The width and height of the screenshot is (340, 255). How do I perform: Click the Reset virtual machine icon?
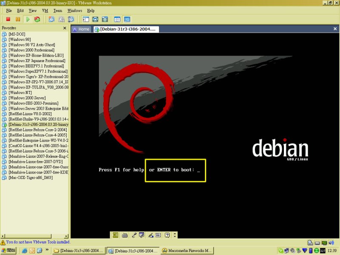37,19
